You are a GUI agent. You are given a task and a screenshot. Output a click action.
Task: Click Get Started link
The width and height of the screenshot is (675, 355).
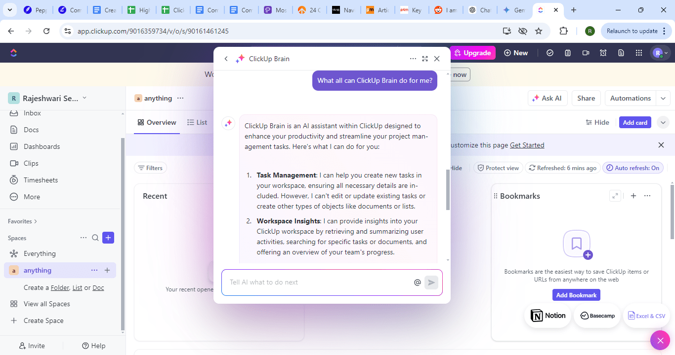tap(527, 145)
